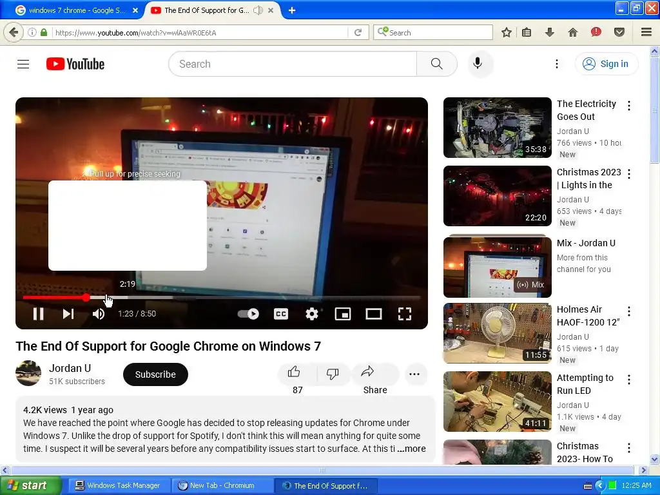The height and width of the screenshot is (495, 660).
Task: Open Jordan U channel avatar
Action: point(28,373)
